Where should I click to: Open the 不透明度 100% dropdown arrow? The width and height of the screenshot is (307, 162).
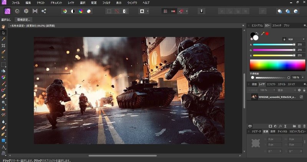coord(303,78)
